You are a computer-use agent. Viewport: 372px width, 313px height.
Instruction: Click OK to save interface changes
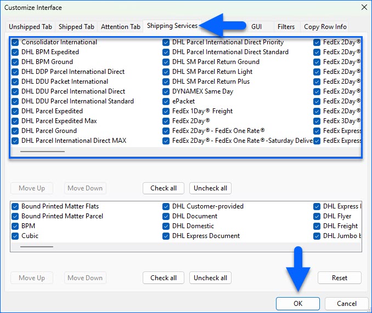click(298, 304)
